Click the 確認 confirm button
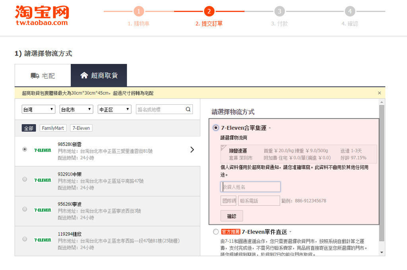 pos(232,216)
